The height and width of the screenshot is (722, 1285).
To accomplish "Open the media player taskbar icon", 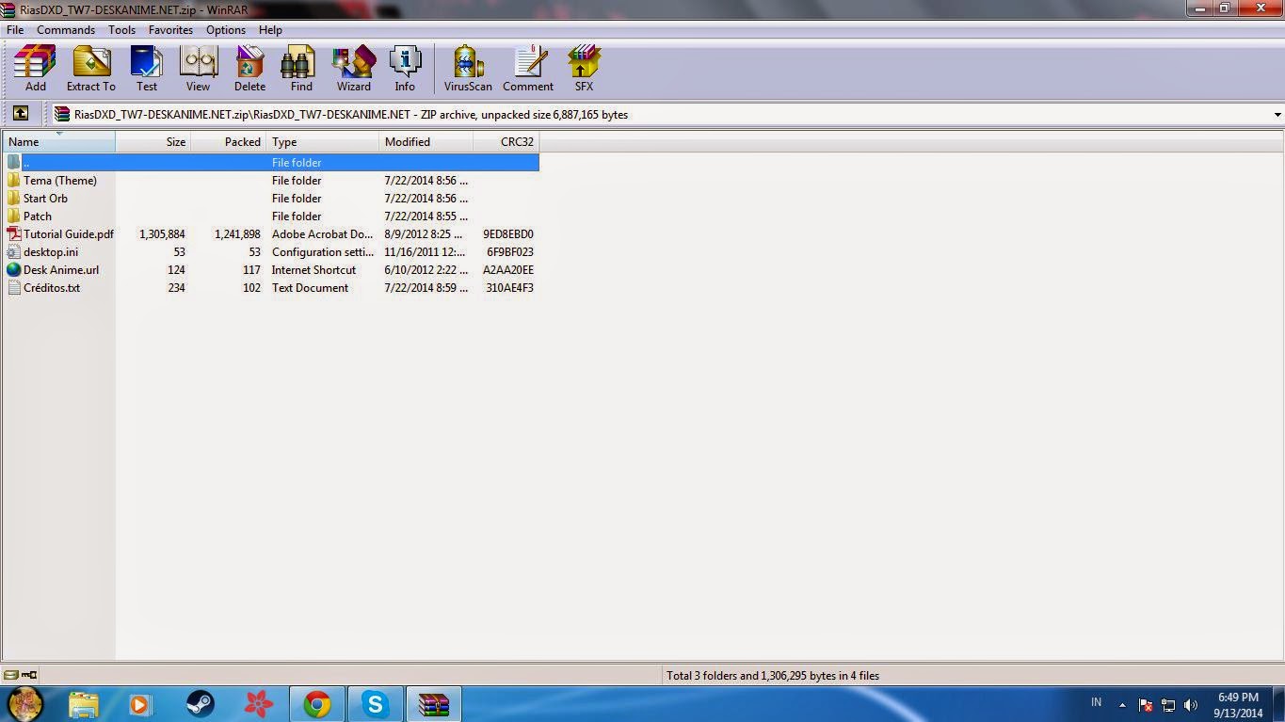I will click(140, 704).
